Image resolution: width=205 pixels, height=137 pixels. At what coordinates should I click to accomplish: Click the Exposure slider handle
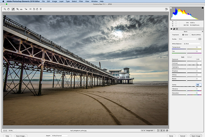pos(187,61)
